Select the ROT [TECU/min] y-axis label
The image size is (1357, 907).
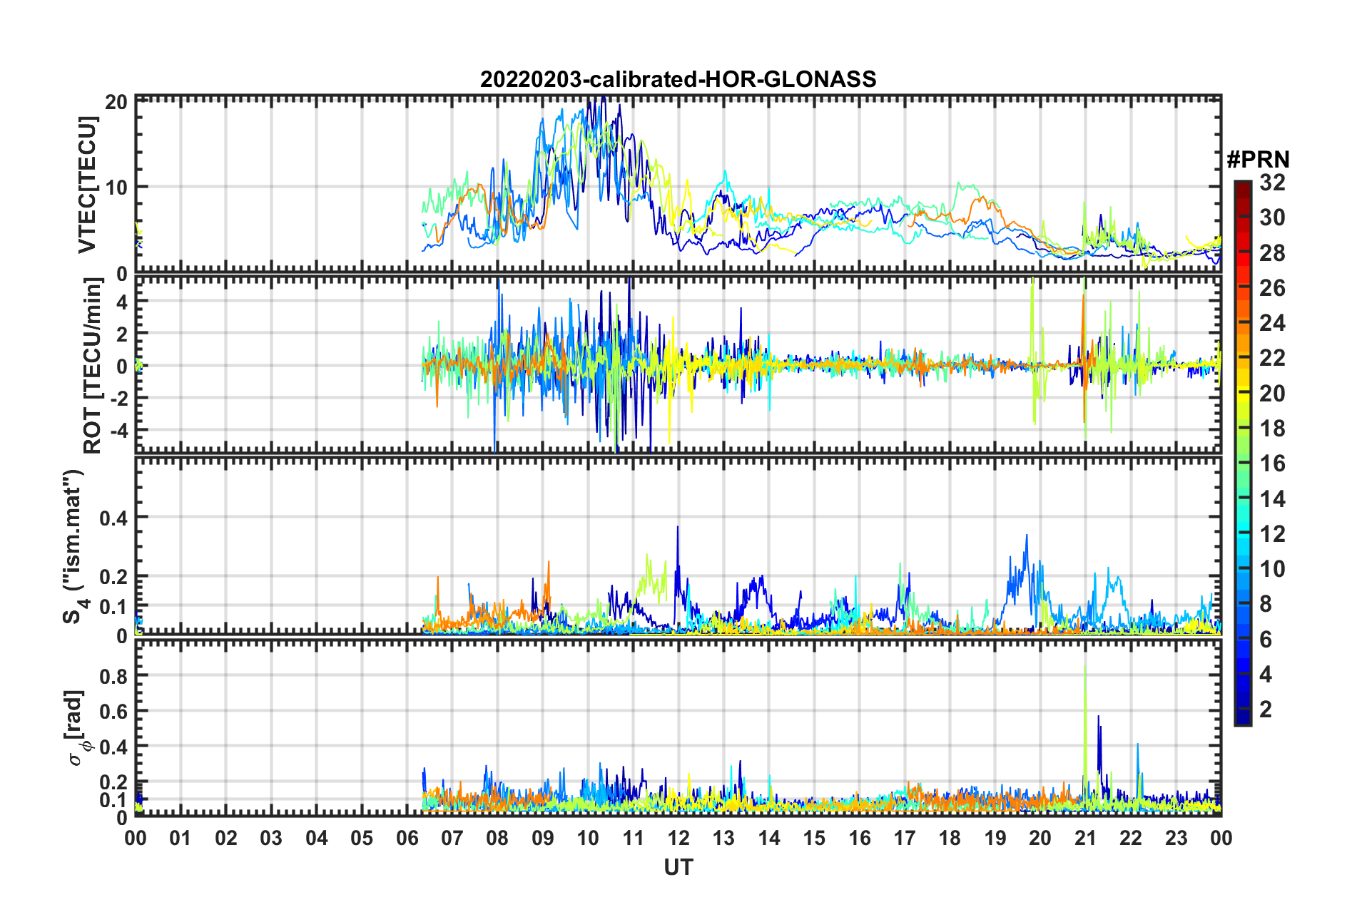click(92, 366)
